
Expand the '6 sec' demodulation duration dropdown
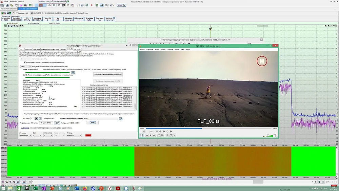[25, 67]
